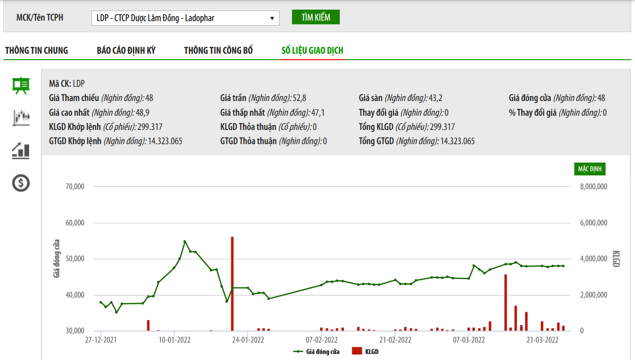The width and height of the screenshot is (635, 360).
Task: Select the SỐ LIỆU GIAO DỊCH tab
Action: tap(312, 51)
